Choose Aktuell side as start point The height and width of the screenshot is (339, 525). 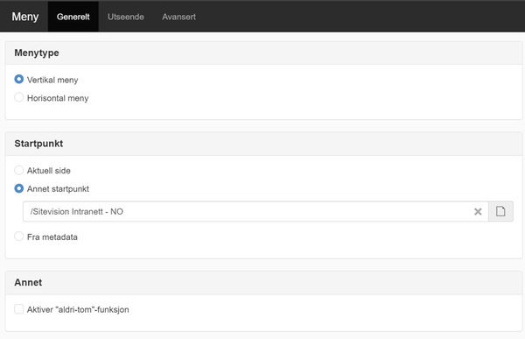19,170
